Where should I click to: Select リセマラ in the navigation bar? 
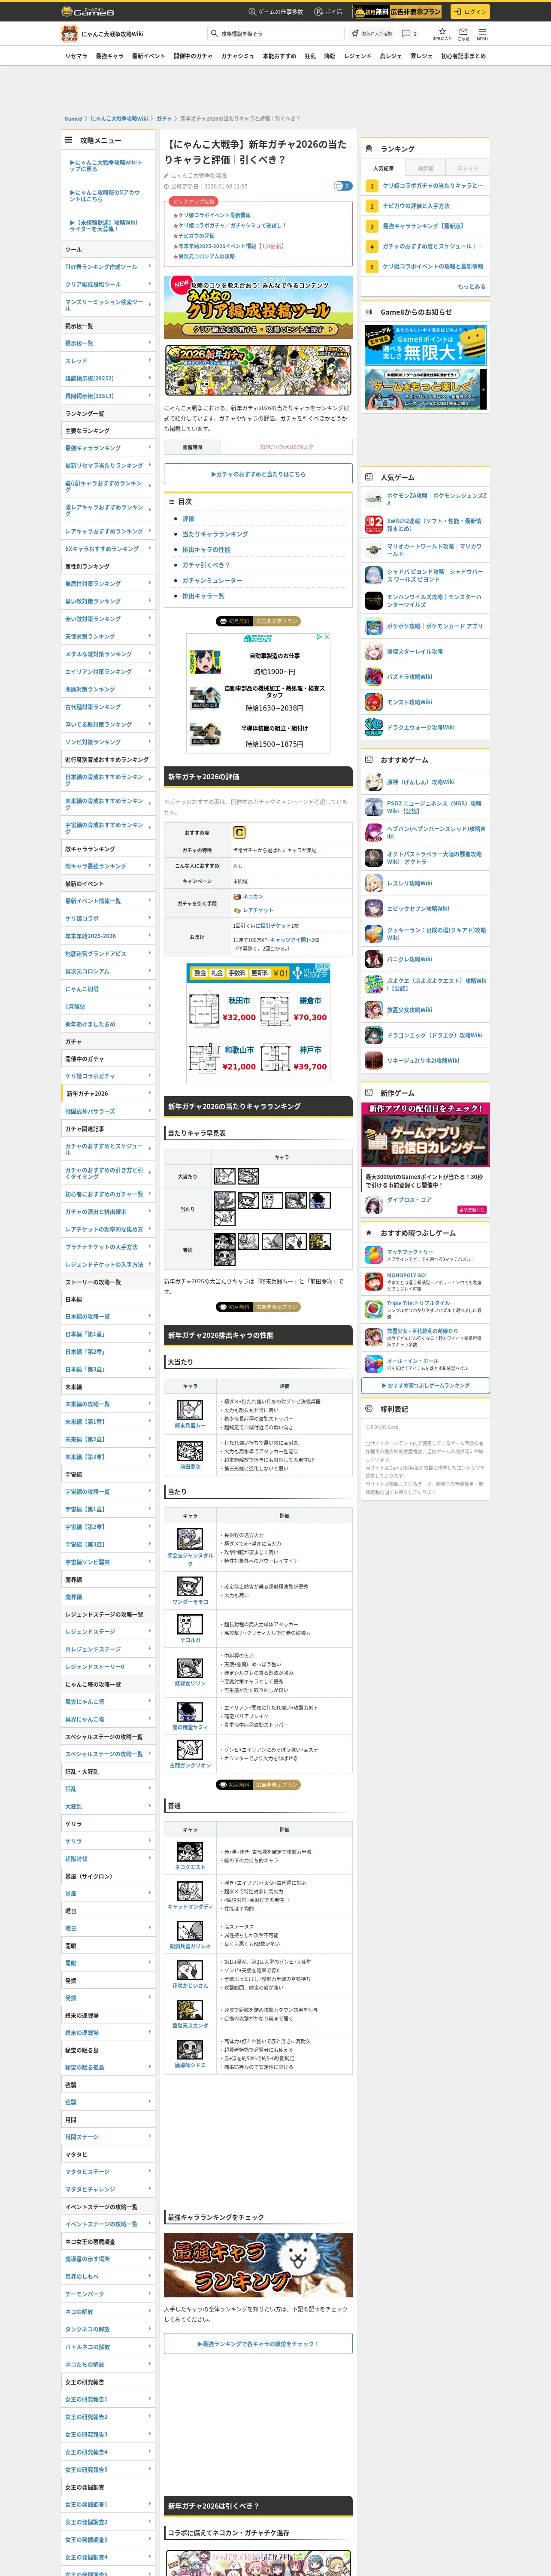coord(76,56)
